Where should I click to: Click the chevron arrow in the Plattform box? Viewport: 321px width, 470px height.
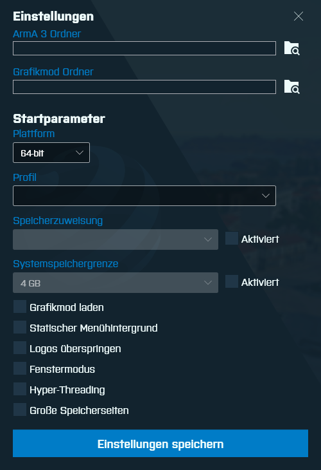(80, 153)
